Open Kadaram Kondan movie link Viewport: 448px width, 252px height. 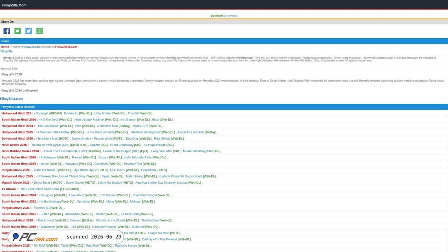pyautogui.click(x=104, y=227)
